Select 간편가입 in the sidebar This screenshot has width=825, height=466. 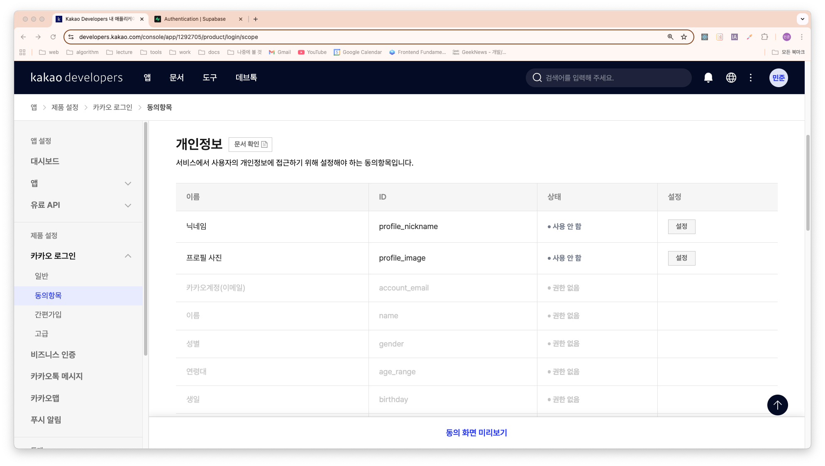click(x=48, y=315)
